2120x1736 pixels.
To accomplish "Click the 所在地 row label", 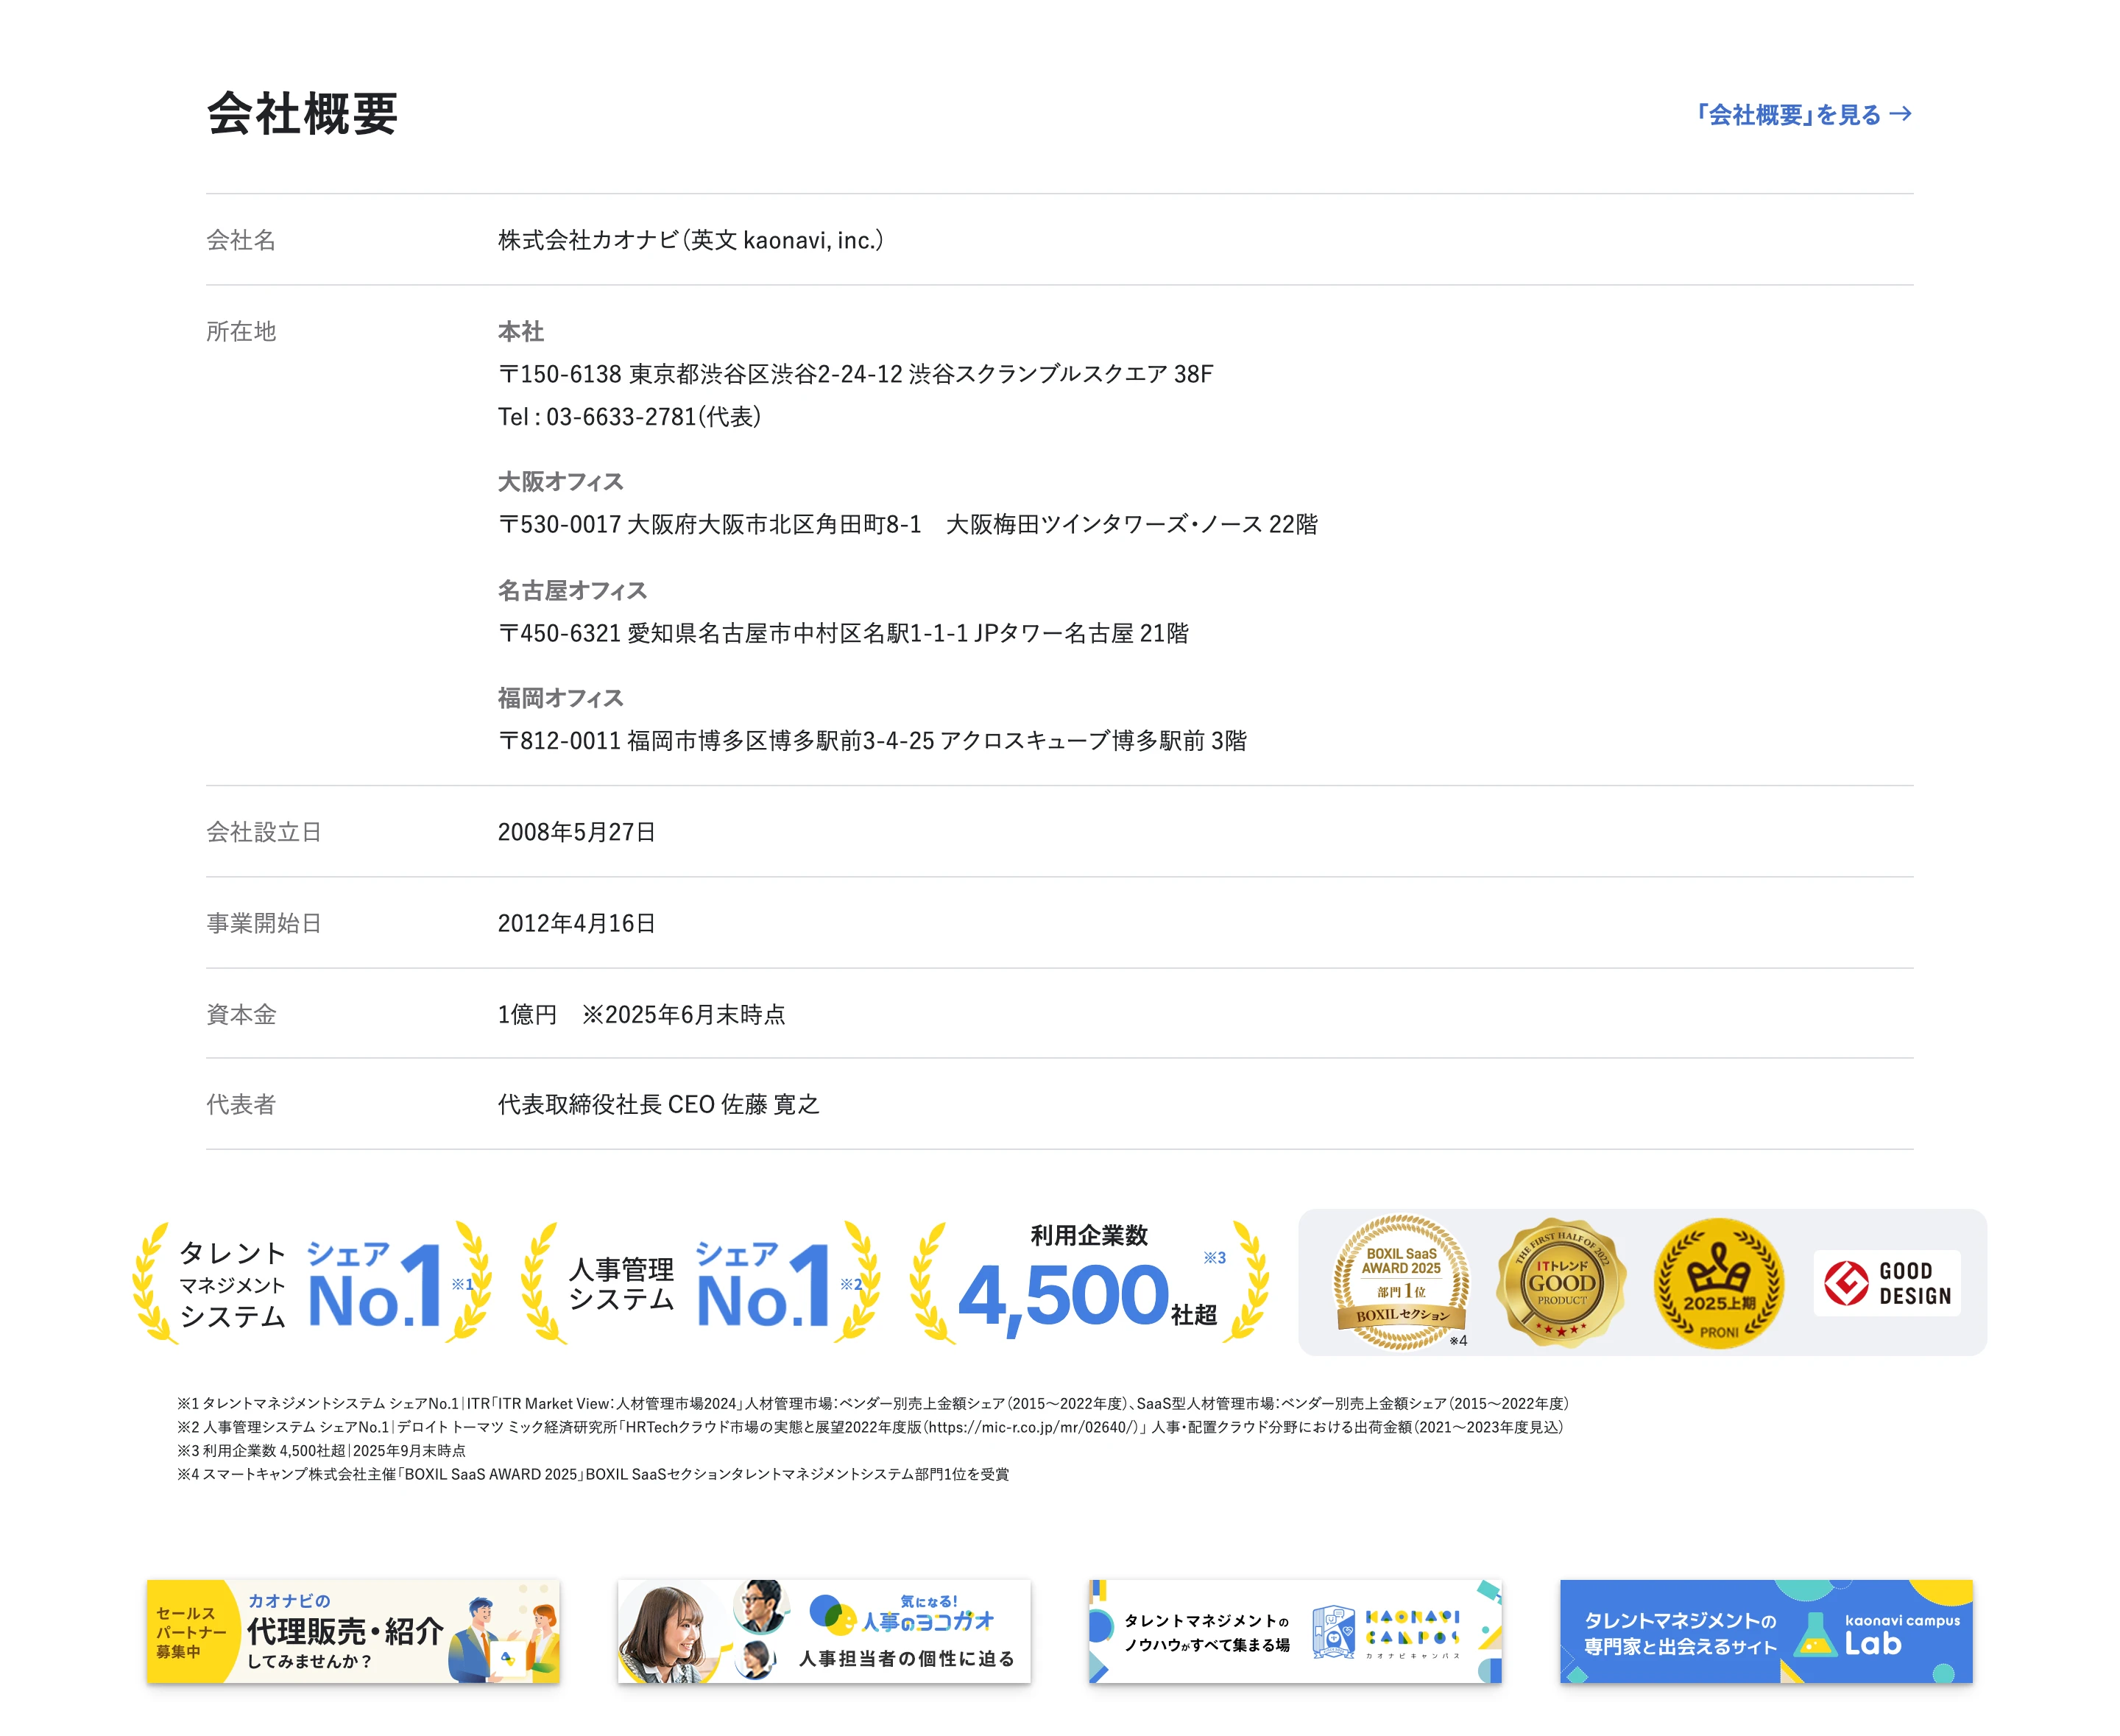I will [x=241, y=332].
